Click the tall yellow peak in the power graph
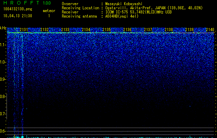217x138 pixels. 14,136
